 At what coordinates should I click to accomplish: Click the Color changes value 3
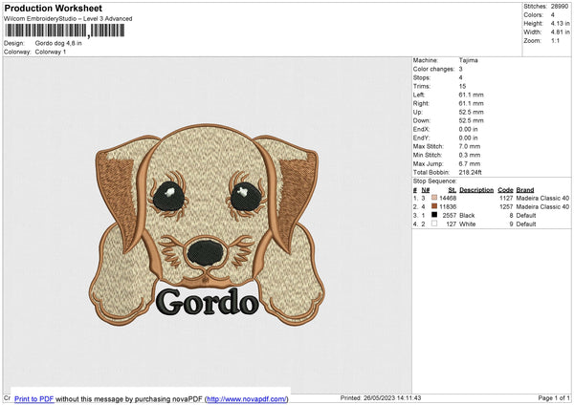click(460, 69)
